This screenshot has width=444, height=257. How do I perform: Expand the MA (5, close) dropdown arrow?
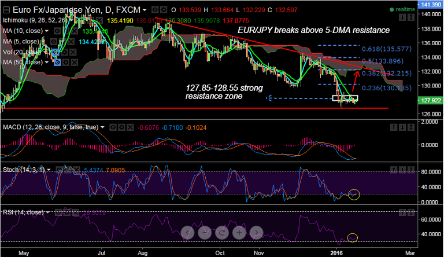point(43,42)
